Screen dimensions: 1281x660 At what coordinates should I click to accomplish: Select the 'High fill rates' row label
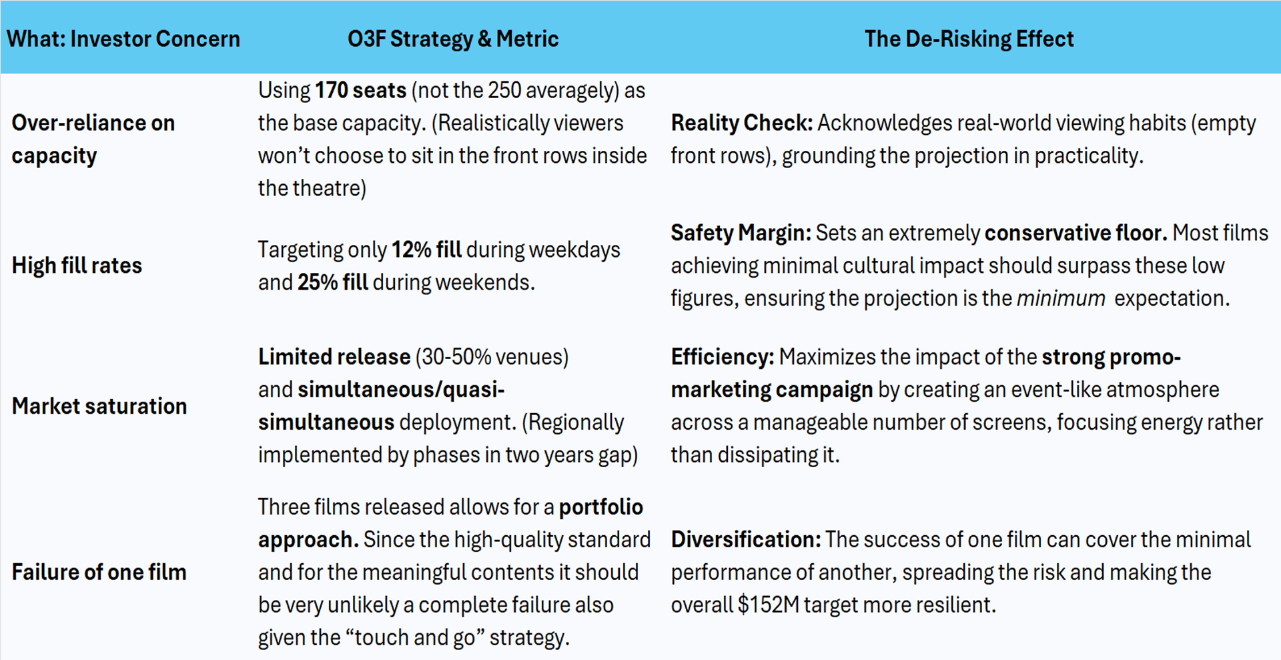(x=77, y=266)
